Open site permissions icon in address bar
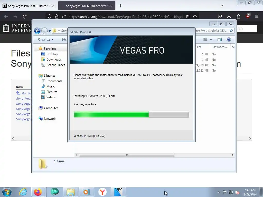The width and height of the screenshot is (263, 197). (x=64, y=16)
